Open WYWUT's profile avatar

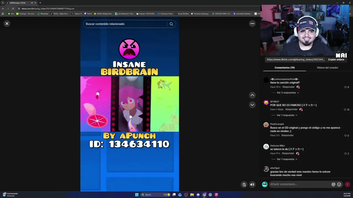tap(266, 103)
